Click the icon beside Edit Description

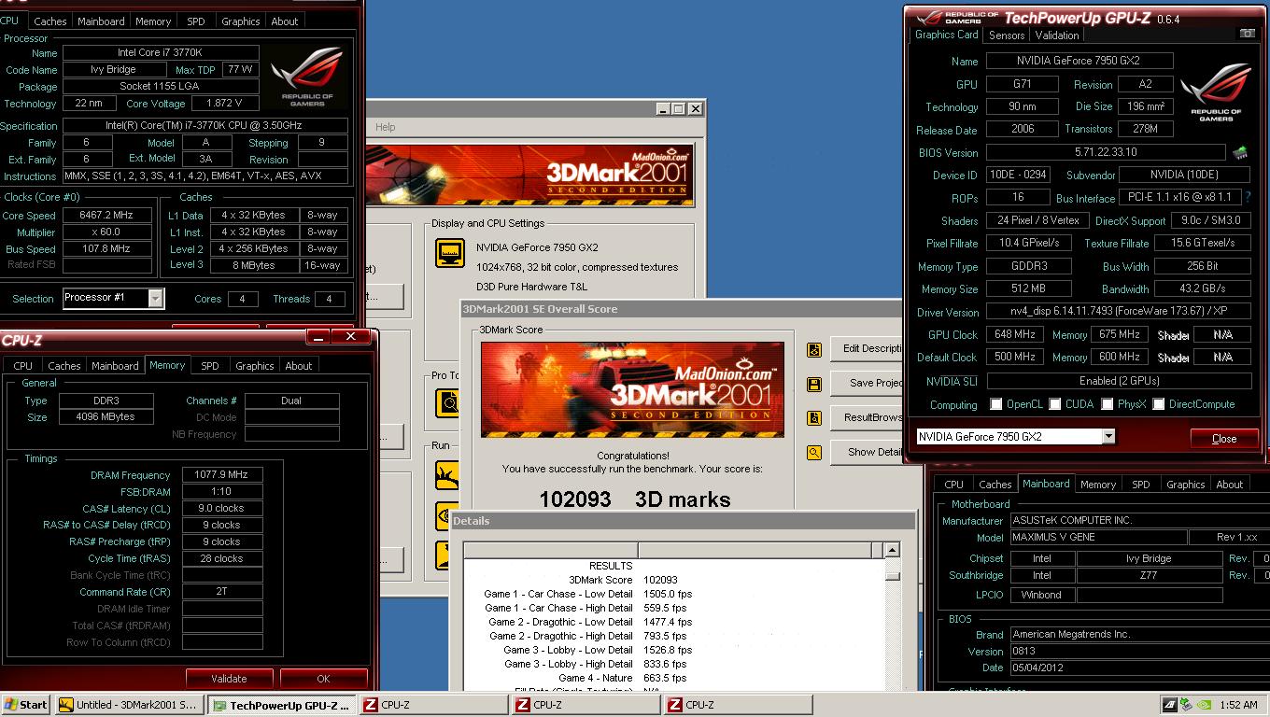[x=814, y=349]
